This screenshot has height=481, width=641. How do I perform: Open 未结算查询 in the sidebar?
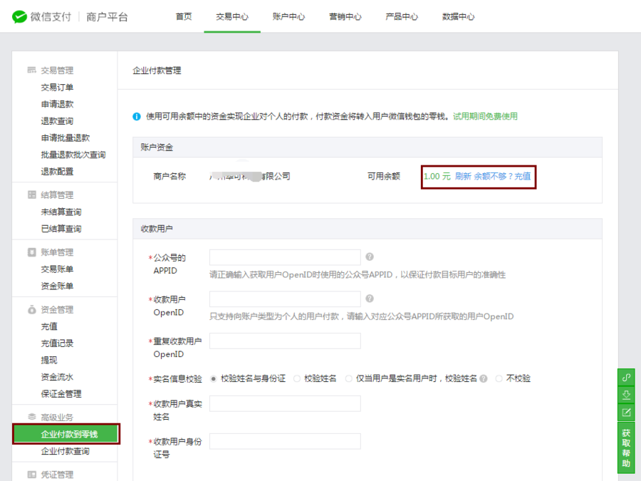61,212
